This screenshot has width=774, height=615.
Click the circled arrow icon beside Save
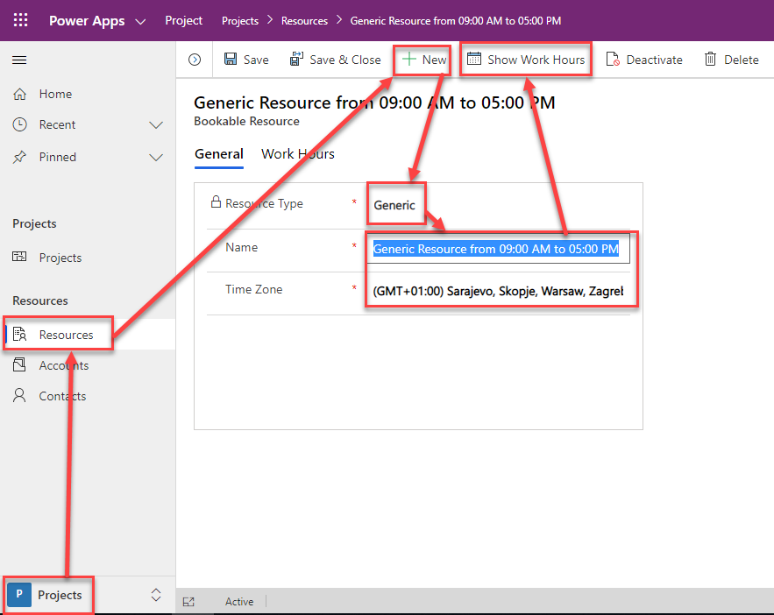pyautogui.click(x=195, y=60)
